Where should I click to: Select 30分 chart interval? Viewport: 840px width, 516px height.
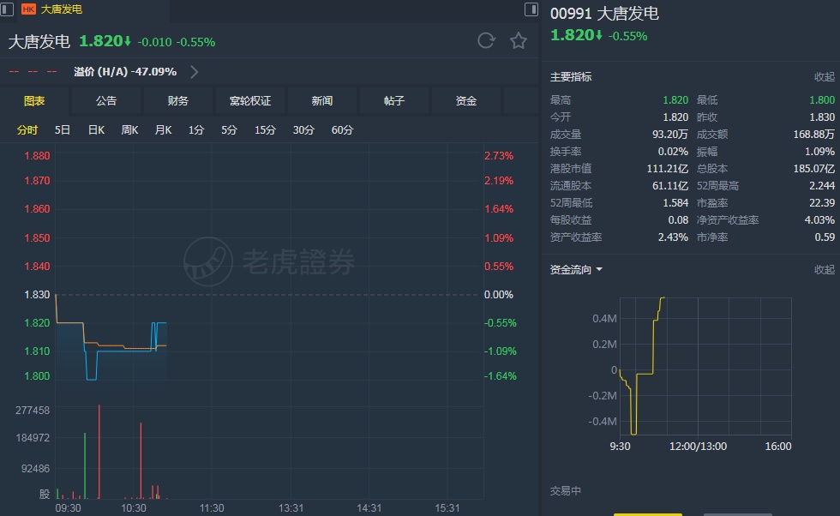303,129
